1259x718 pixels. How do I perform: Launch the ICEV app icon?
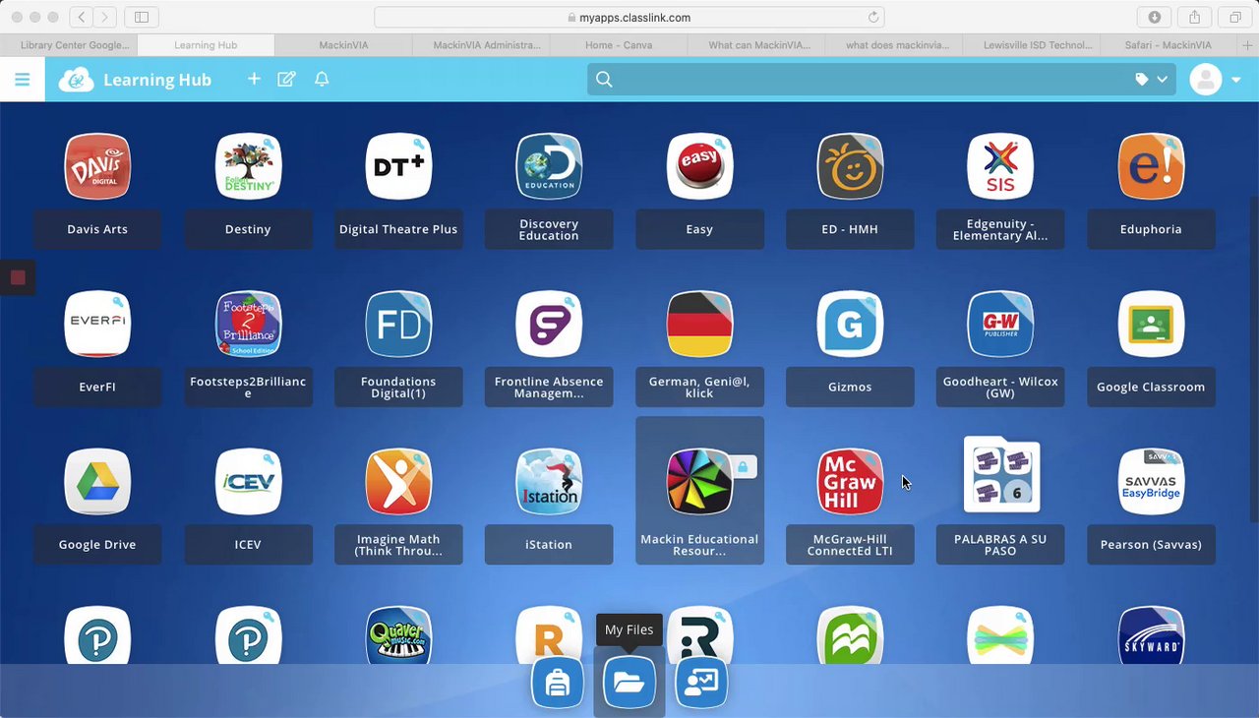[248, 481]
